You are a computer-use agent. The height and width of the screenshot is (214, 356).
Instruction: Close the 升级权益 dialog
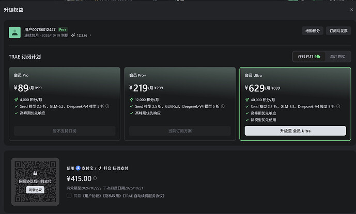(x=352, y=9)
